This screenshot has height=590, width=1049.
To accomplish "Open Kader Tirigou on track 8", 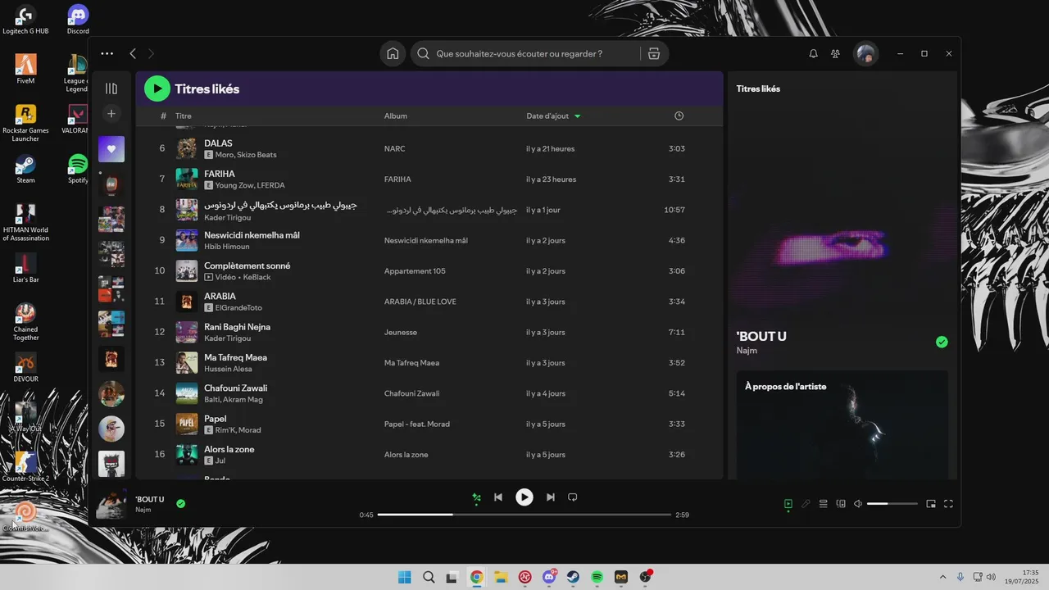I will (228, 216).
